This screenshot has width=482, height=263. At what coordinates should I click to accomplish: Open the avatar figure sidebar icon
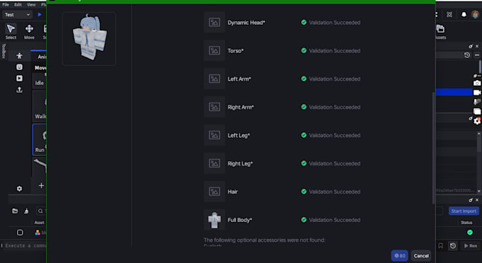[x=19, y=56]
